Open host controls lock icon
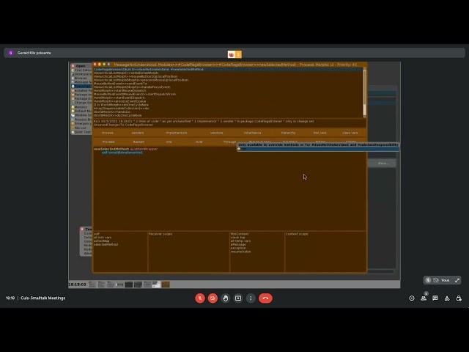 459,298
